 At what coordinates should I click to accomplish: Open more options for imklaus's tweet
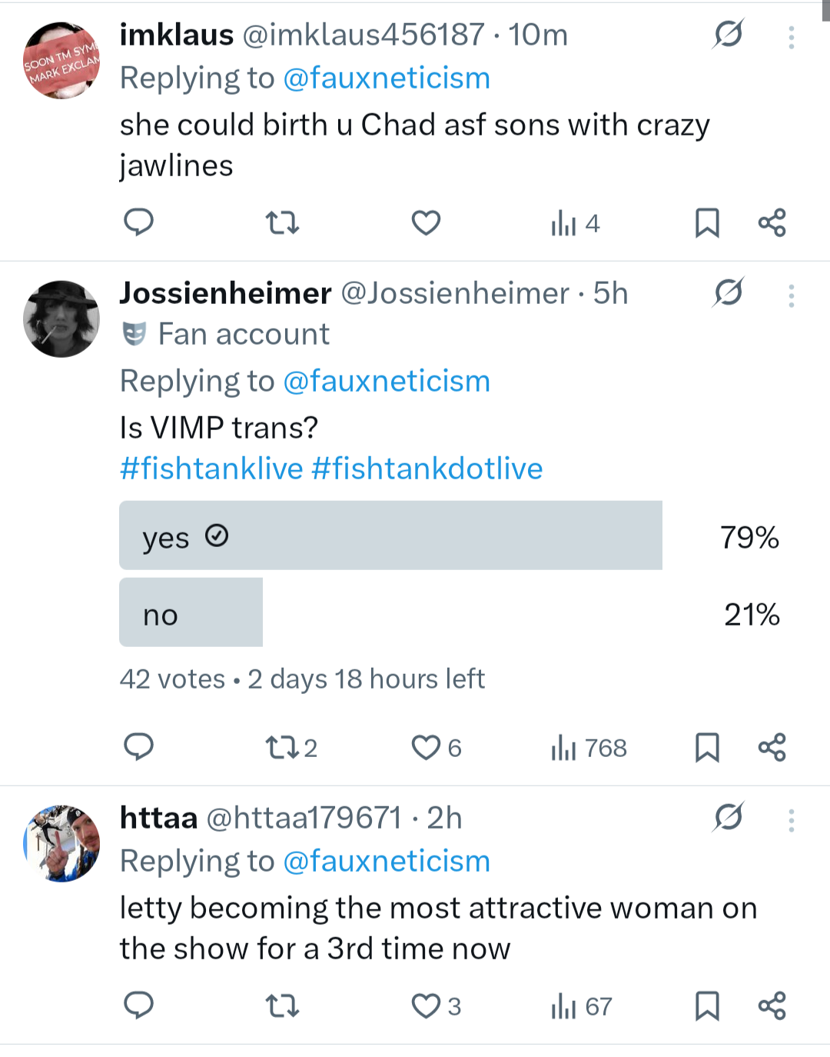791,38
